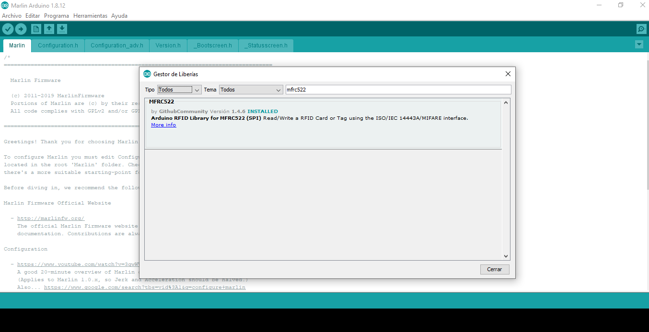Click the Google search link in the editor
649x332 pixels.
(145, 287)
